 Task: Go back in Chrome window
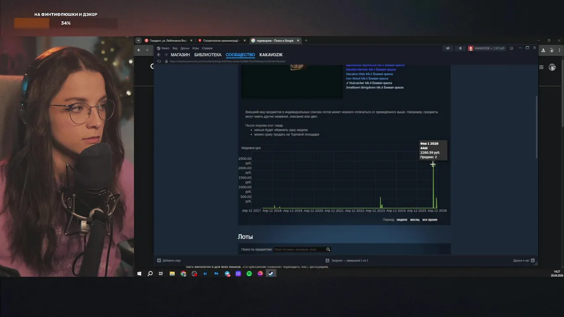[139, 50]
